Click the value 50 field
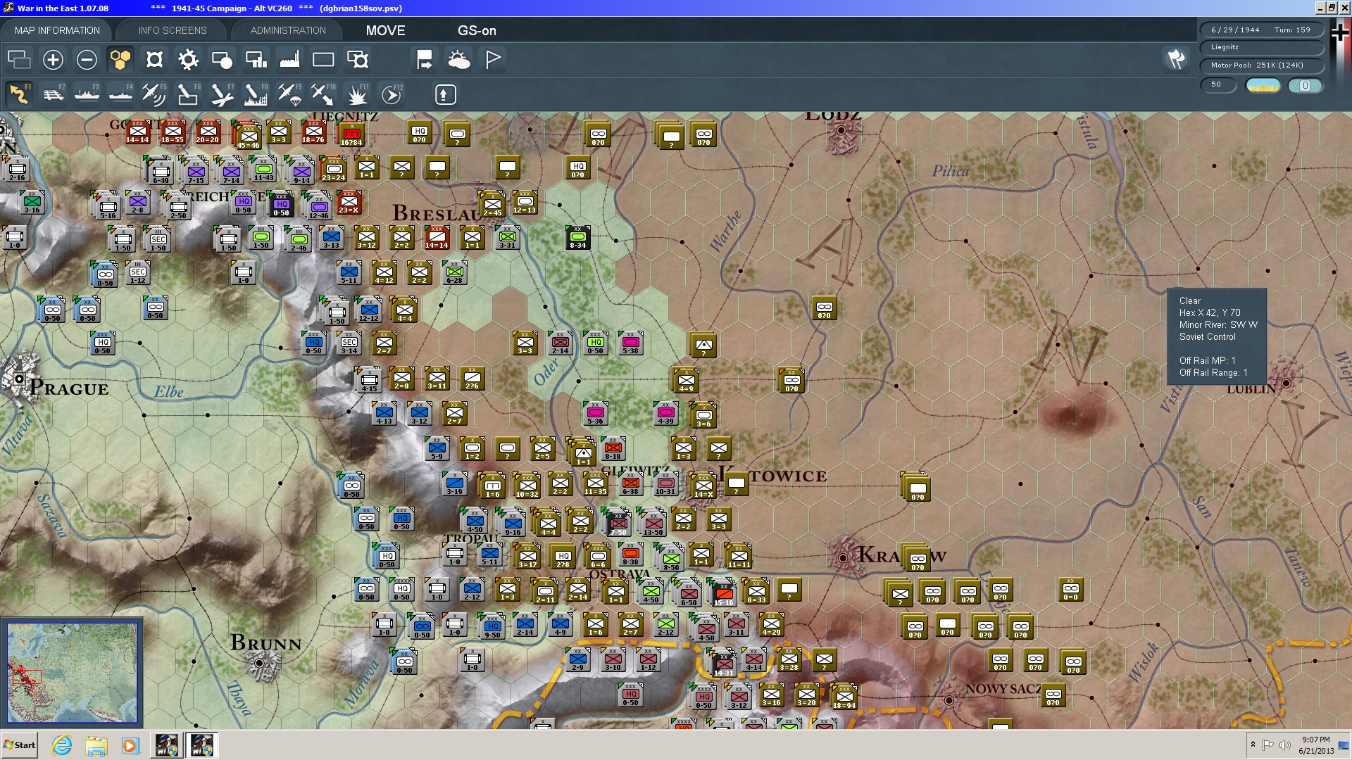This screenshot has height=760, width=1352. tap(1218, 84)
